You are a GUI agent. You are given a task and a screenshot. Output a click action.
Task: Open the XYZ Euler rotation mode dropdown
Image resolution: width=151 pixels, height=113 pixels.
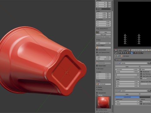(103, 9)
